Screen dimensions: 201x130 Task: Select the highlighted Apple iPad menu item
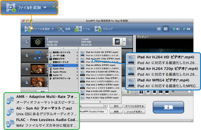(64, 65)
